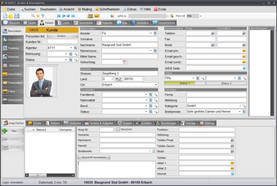Click the customer portrait photo

pyautogui.click(x=41, y=82)
